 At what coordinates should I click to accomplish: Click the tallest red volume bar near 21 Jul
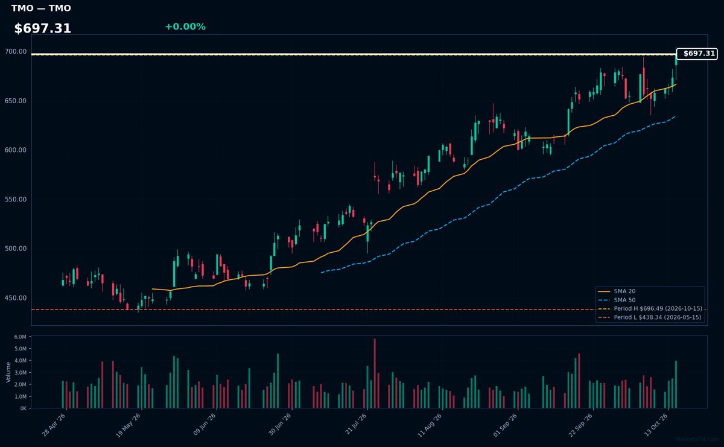(375, 373)
